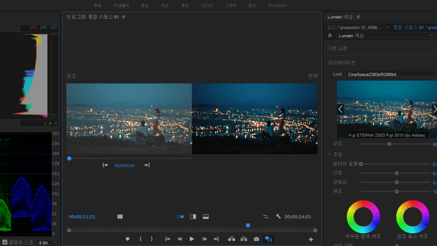This screenshot has width=437, height=246.
Task: Click current timecode 00;00;11;21
Action: 82,217
